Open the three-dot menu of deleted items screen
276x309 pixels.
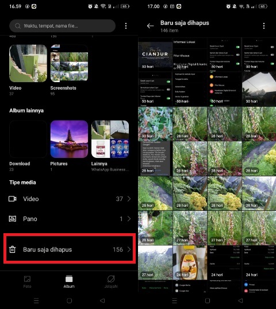tap(264, 26)
